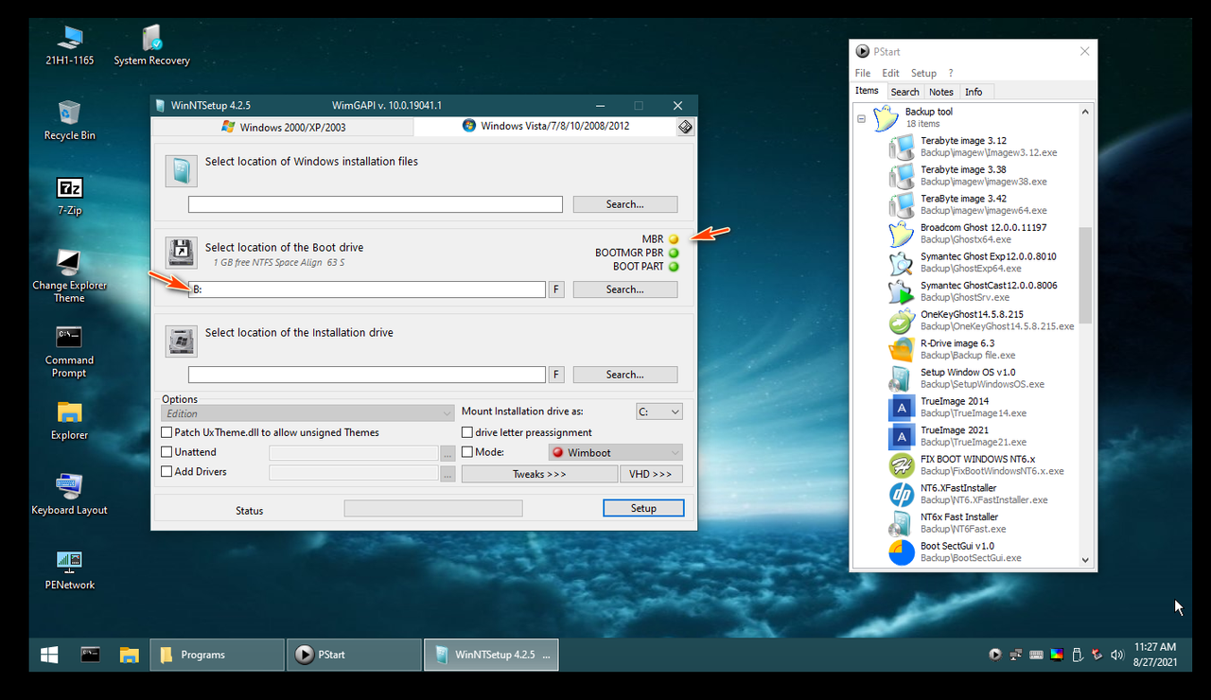This screenshot has width=1211, height=700.
Task: Select Symantec GhostCast12.0.0.8006 icon
Action: [902, 291]
